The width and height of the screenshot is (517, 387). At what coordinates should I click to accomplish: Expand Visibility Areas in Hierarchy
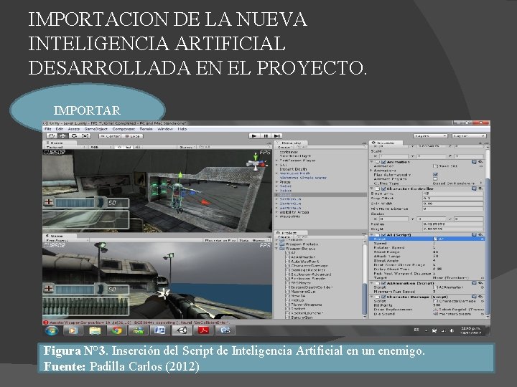(x=276, y=212)
